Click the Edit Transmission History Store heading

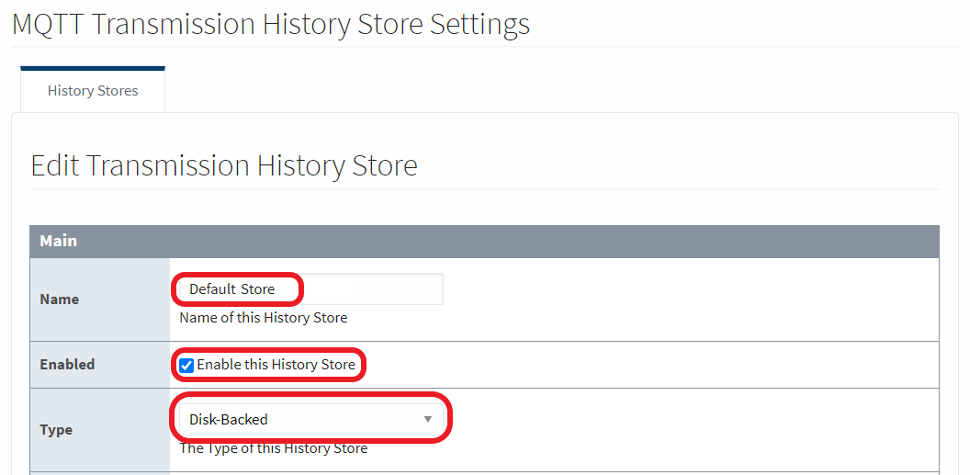224,165
